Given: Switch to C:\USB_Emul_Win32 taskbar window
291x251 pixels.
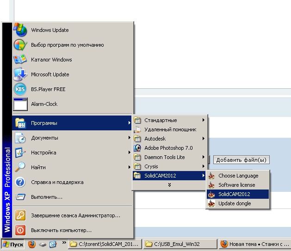Looking at the screenshot, I should tap(180, 244).
